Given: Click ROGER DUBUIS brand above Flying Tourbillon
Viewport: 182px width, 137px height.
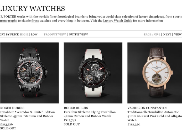Looking at the screenshot, I should tap(76, 108).
